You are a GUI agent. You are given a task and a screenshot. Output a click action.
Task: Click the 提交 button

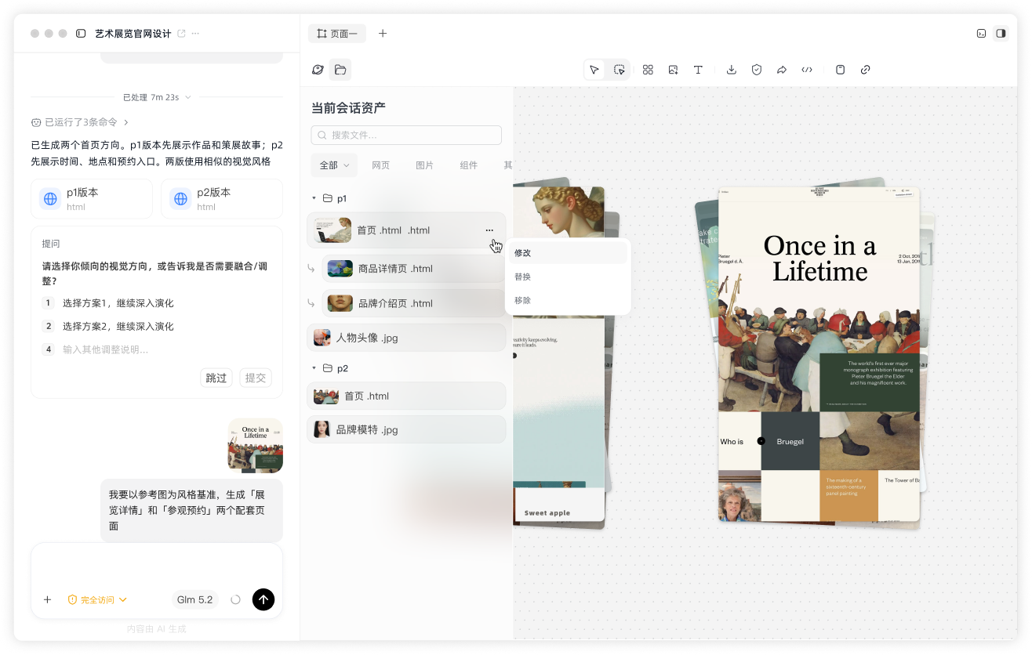[256, 378]
